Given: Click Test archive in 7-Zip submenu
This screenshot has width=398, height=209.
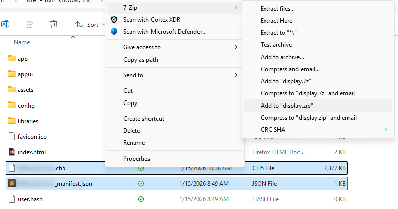Looking at the screenshot, I should click(276, 45).
